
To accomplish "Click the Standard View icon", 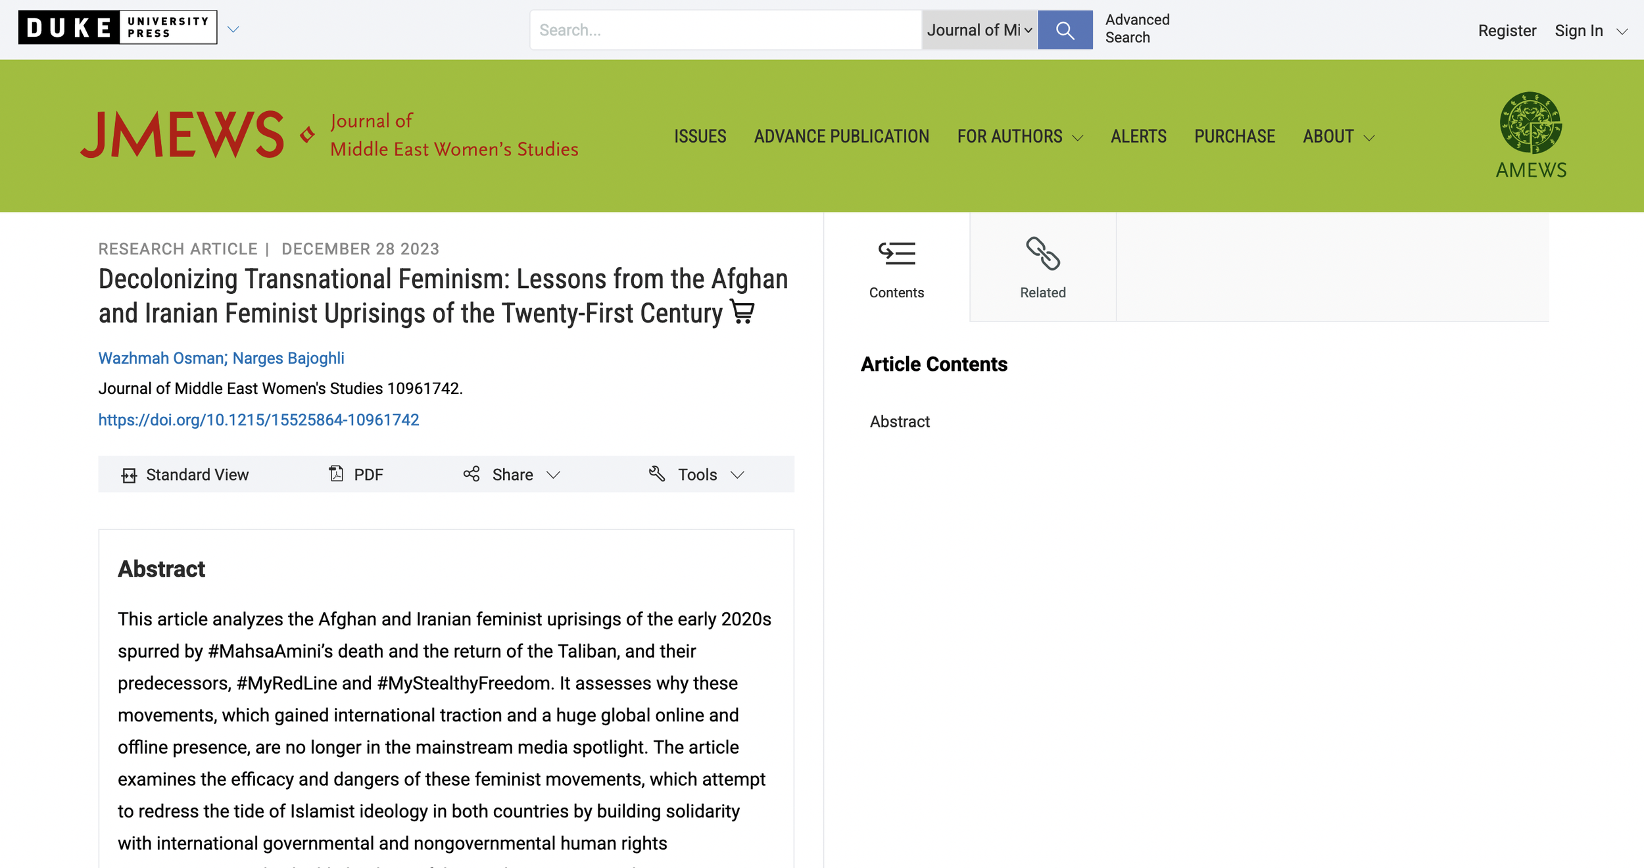I will (129, 475).
